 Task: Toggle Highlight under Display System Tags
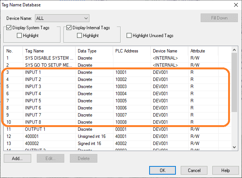pyautogui.click(x=19, y=36)
